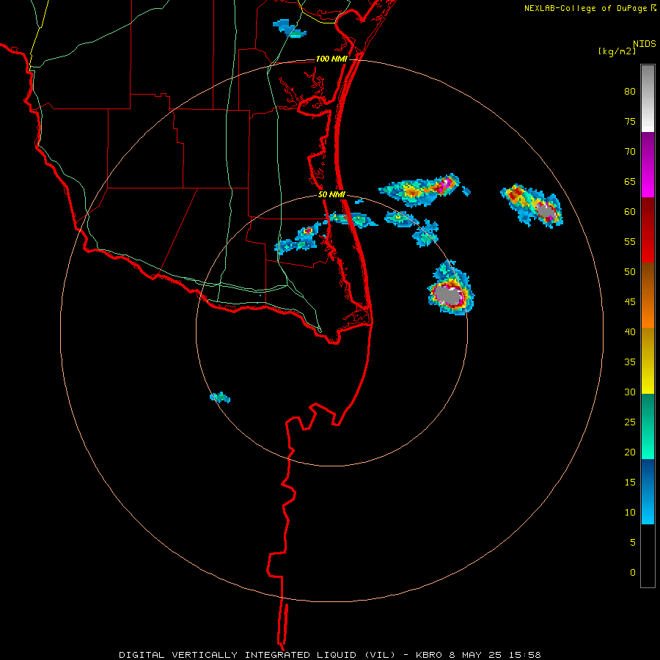Image resolution: width=660 pixels, height=660 pixels.
Task: Click the color scale value 20
Action: pos(630,452)
